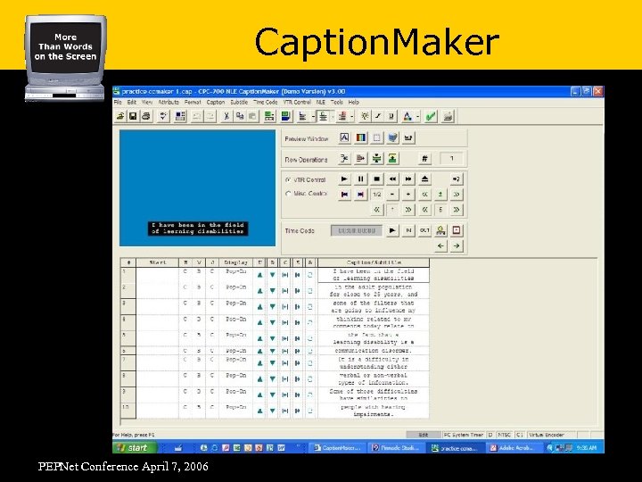
Task: Open the NLE menu
Action: click(321, 102)
